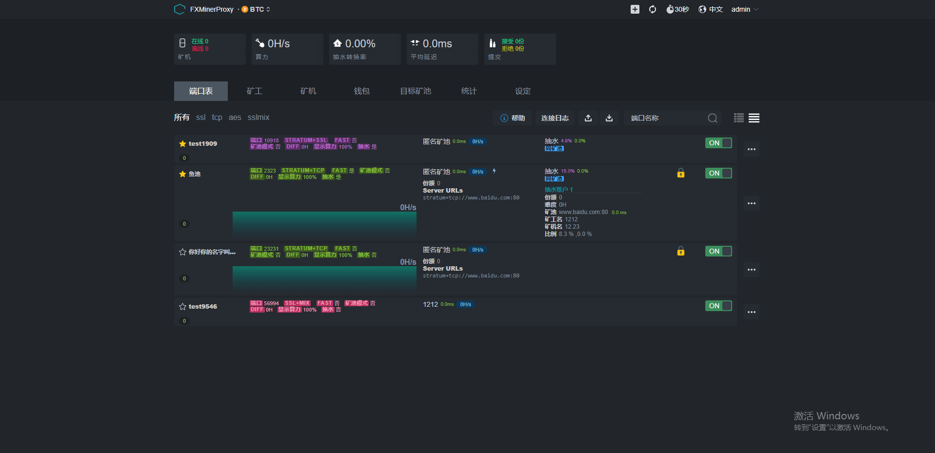935x453 pixels.
Task: Click the star icon beside test1909
Action: point(182,144)
